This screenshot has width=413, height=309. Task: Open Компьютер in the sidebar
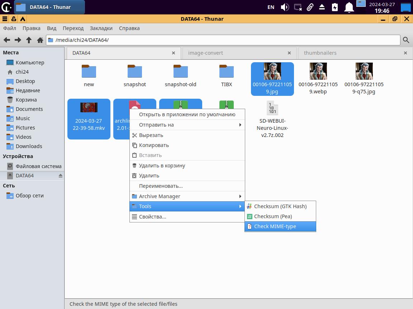(32, 63)
